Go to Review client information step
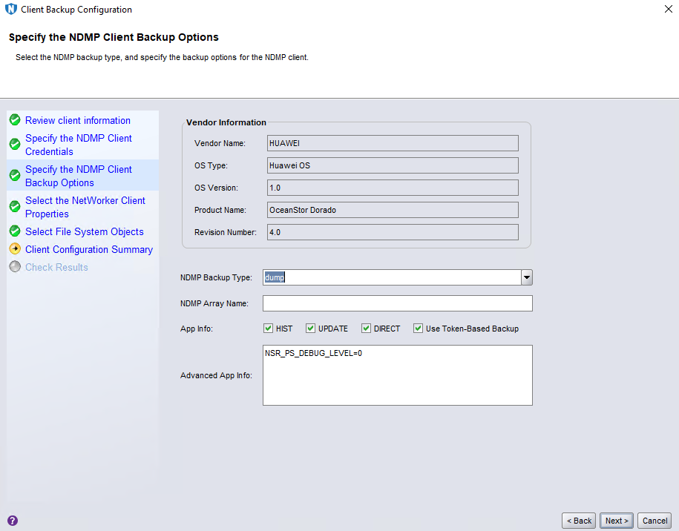This screenshot has width=679, height=531. [x=77, y=120]
